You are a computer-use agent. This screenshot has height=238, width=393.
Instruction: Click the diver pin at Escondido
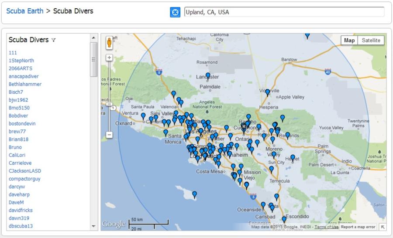click(x=284, y=220)
